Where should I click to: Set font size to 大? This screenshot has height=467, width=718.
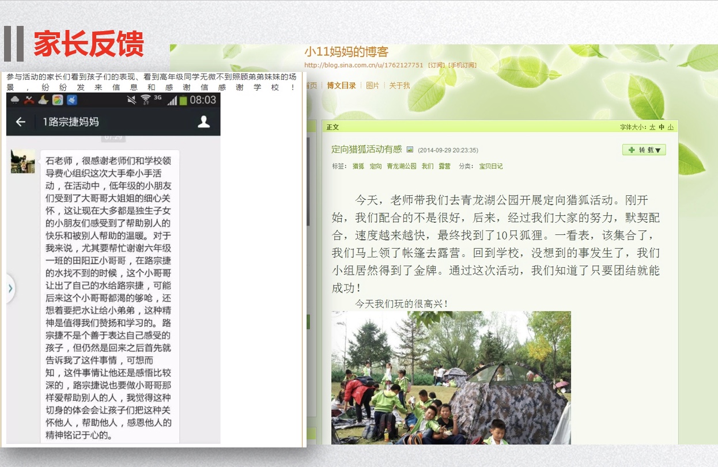tap(652, 127)
